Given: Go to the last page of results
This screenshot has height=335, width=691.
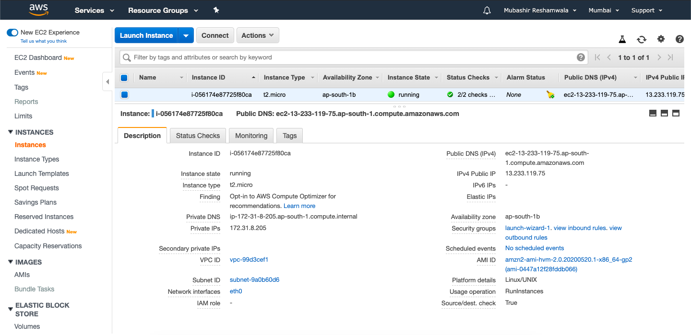Looking at the screenshot, I should (670, 58).
